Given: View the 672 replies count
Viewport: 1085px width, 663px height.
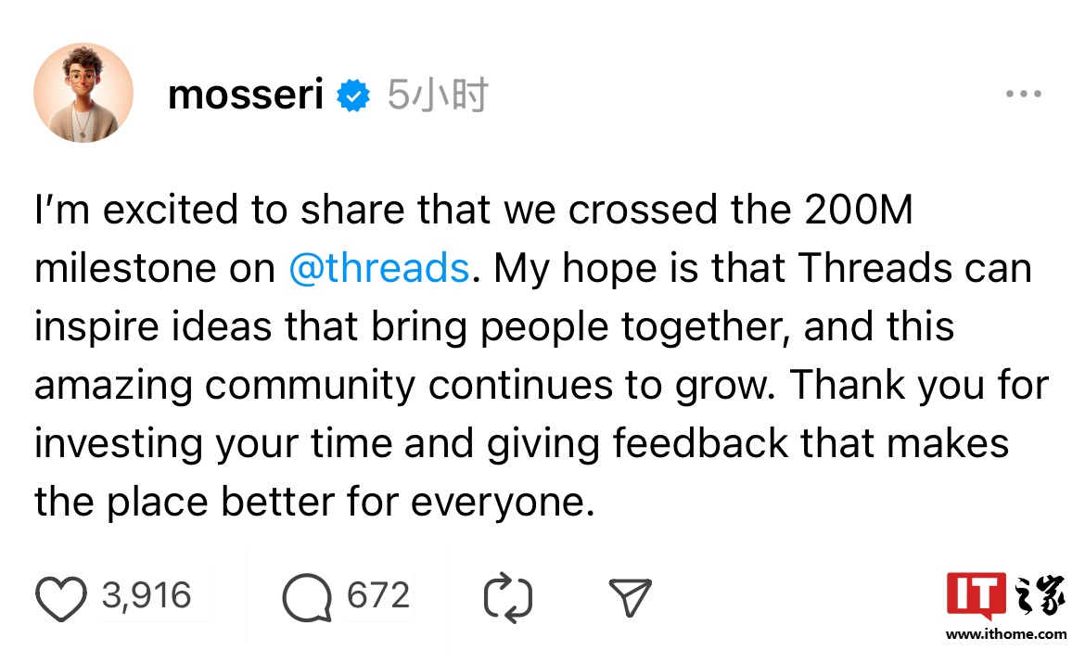Looking at the screenshot, I should click(x=378, y=595).
